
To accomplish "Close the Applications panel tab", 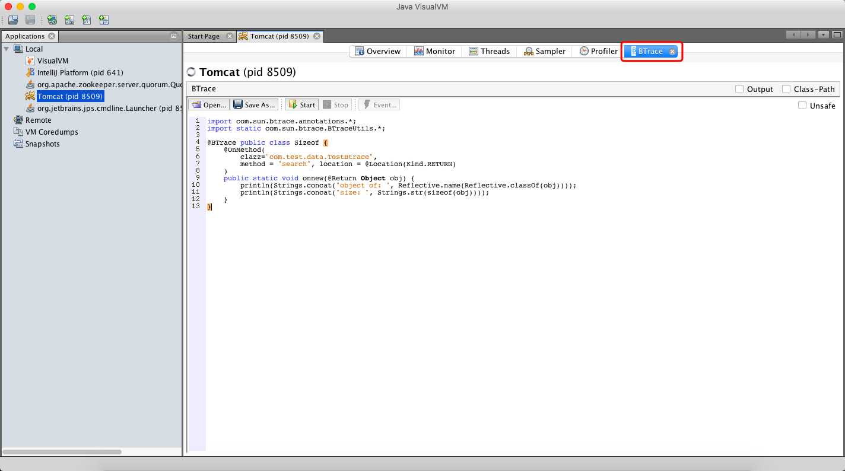I will (x=52, y=36).
